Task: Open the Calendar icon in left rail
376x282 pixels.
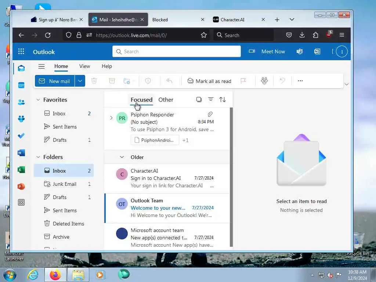Action: 21,85
